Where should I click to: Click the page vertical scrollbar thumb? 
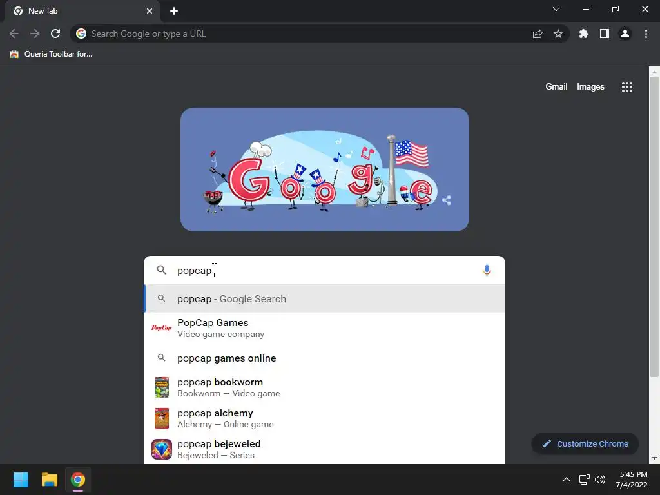click(x=654, y=228)
